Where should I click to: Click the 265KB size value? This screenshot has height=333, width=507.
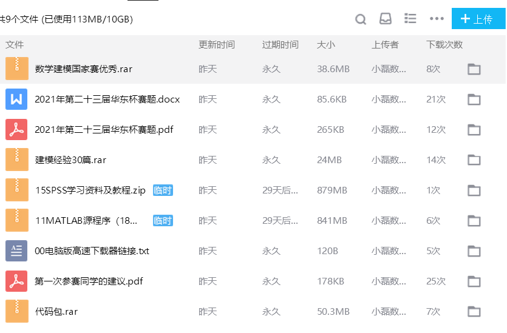[330, 130]
